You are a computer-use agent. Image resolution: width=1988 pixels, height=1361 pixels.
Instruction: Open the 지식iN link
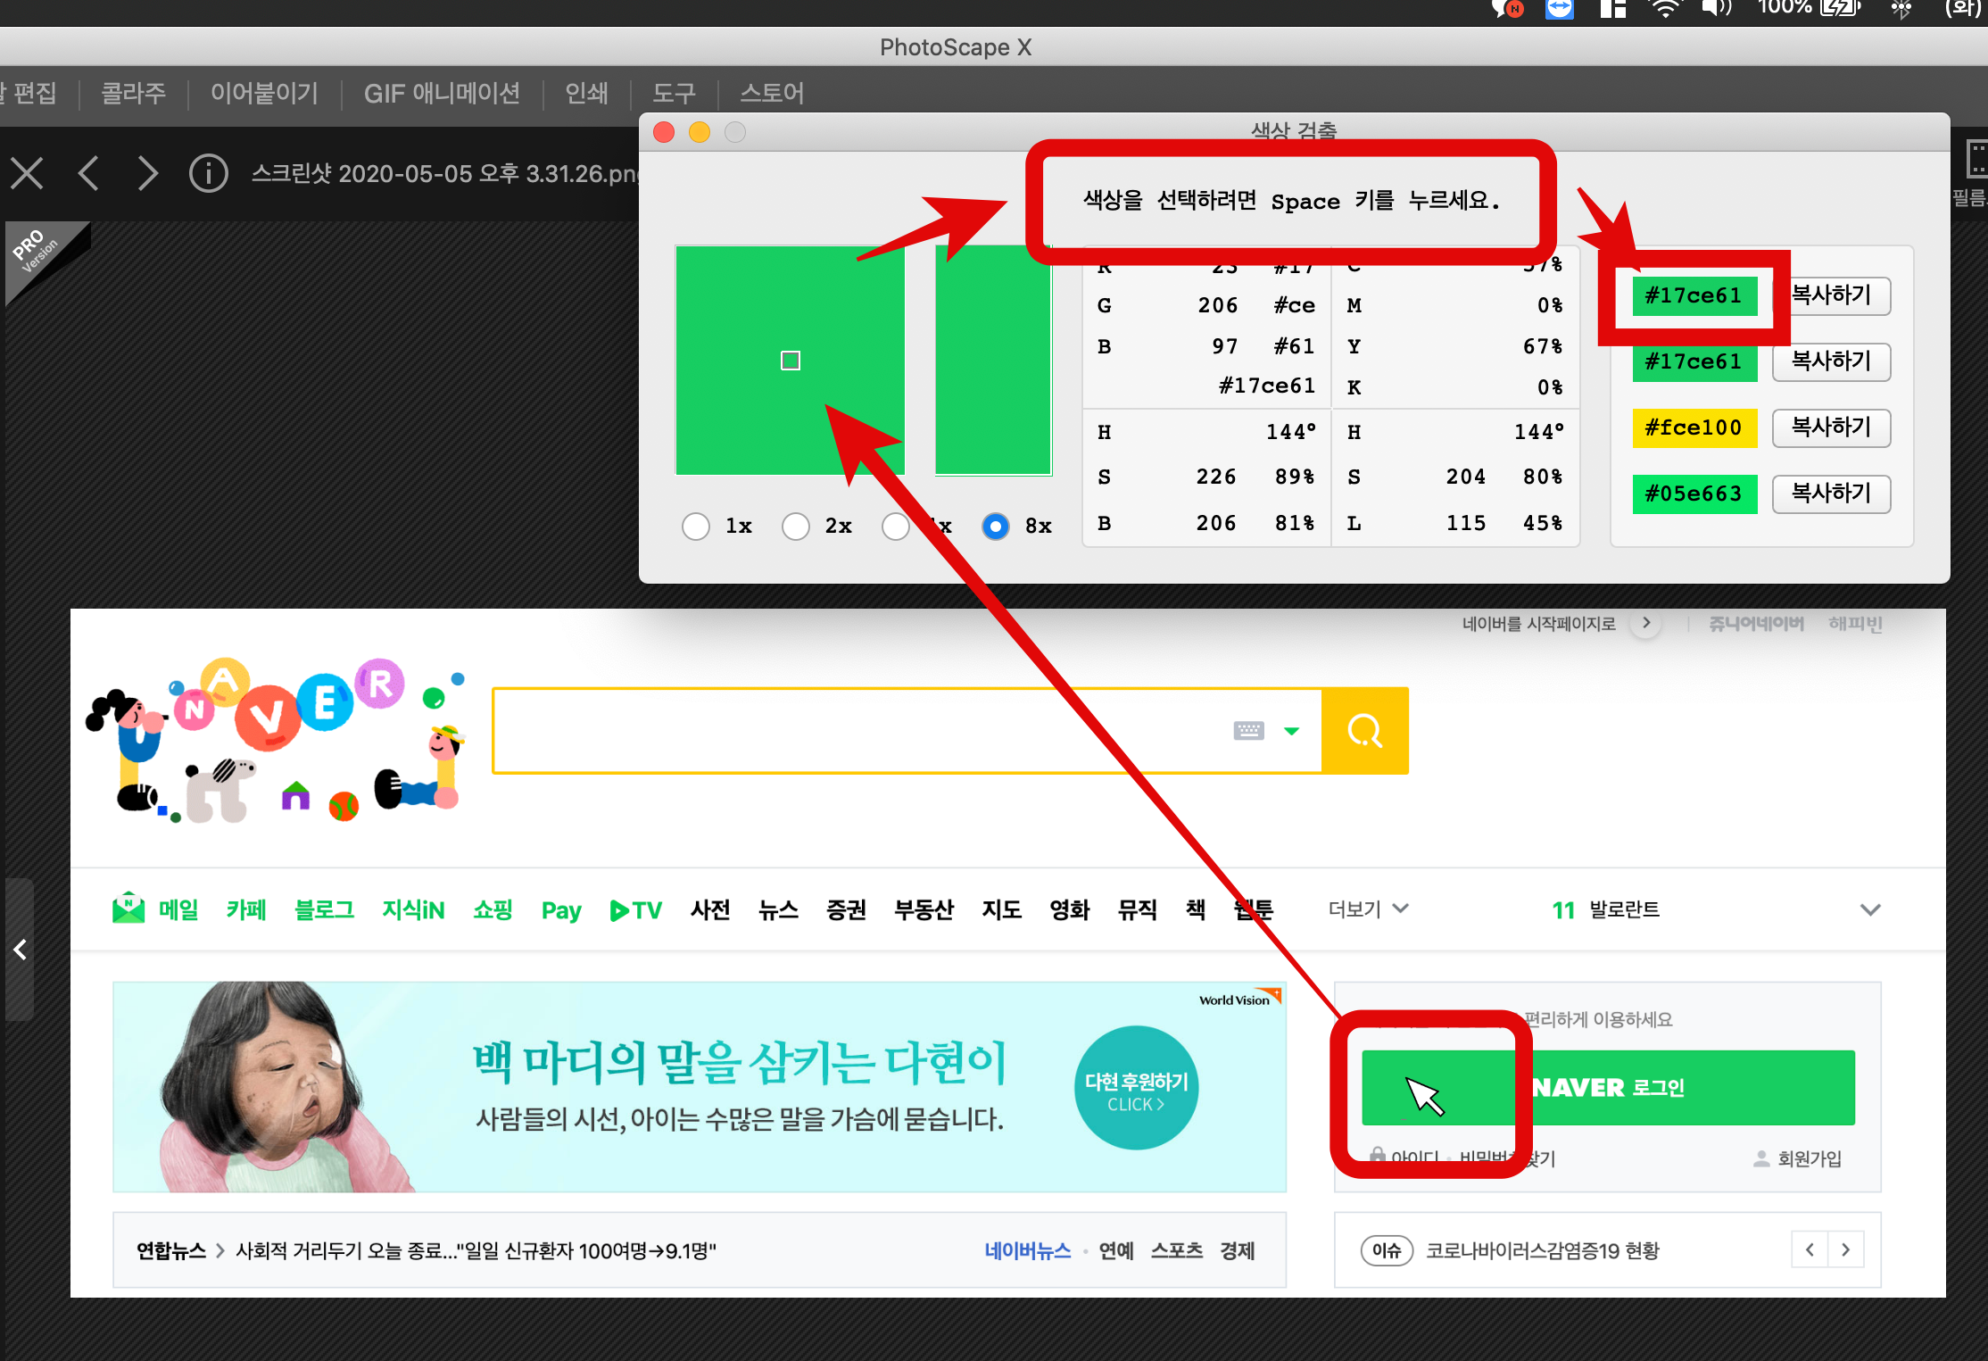pyautogui.click(x=413, y=909)
